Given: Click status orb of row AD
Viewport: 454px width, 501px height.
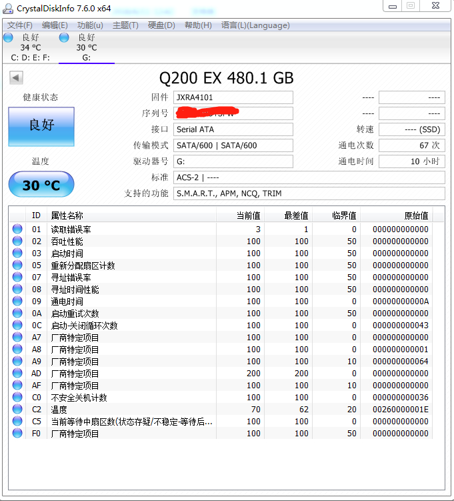Looking at the screenshot, I should (x=17, y=373).
